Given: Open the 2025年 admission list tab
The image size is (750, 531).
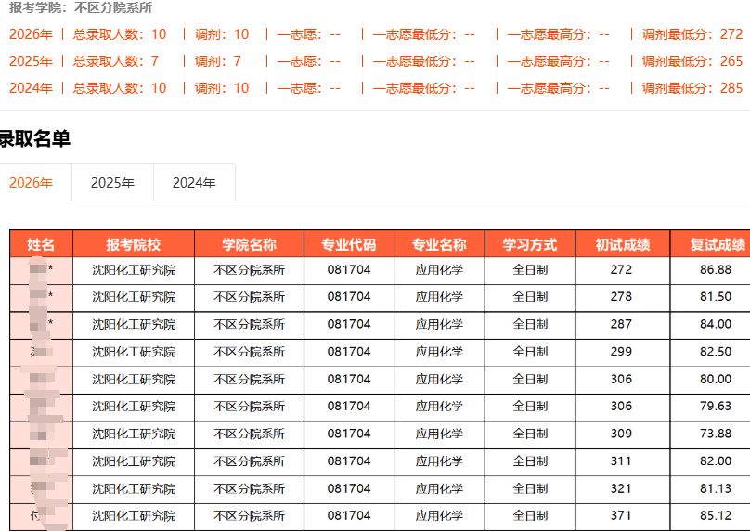Looking at the screenshot, I should point(113,183).
